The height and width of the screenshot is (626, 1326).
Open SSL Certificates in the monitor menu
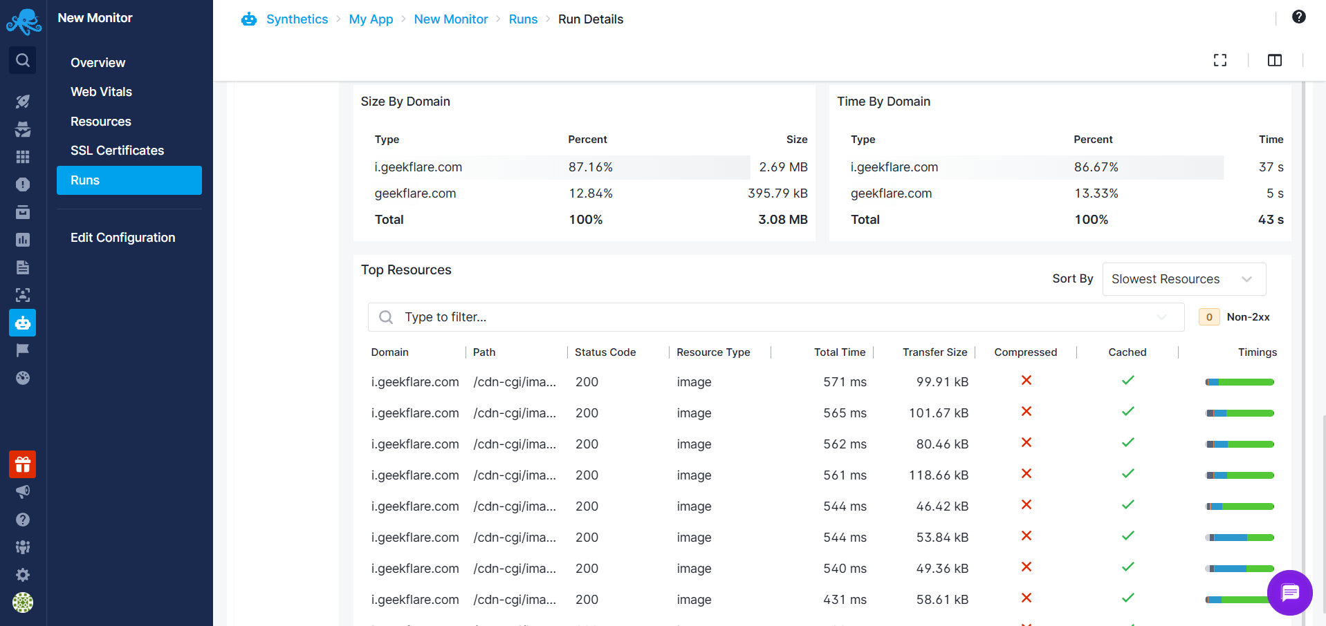pos(118,151)
